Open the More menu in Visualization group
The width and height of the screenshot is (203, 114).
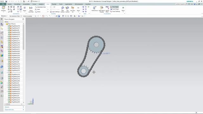(123, 9)
